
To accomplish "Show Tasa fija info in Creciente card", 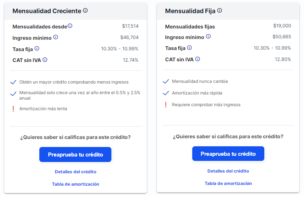I will (x=37, y=48).
